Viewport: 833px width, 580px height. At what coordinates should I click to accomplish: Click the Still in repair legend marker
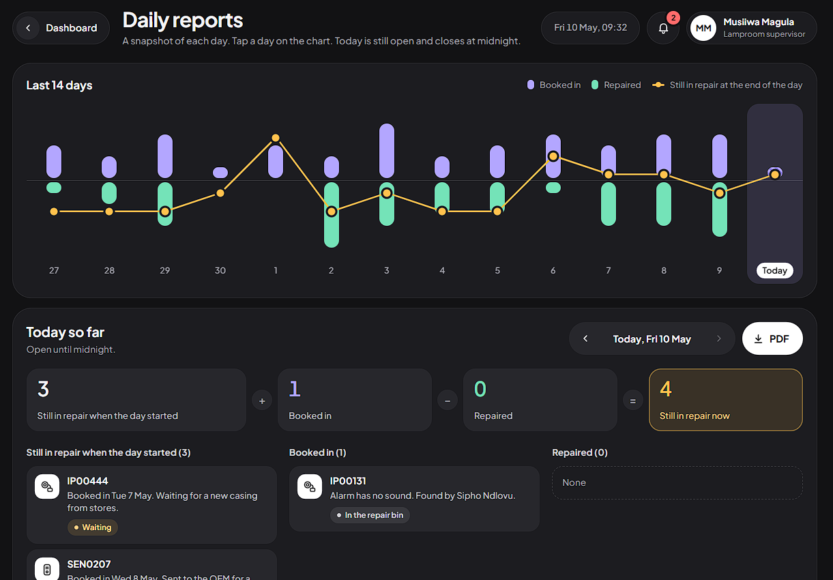[658, 85]
